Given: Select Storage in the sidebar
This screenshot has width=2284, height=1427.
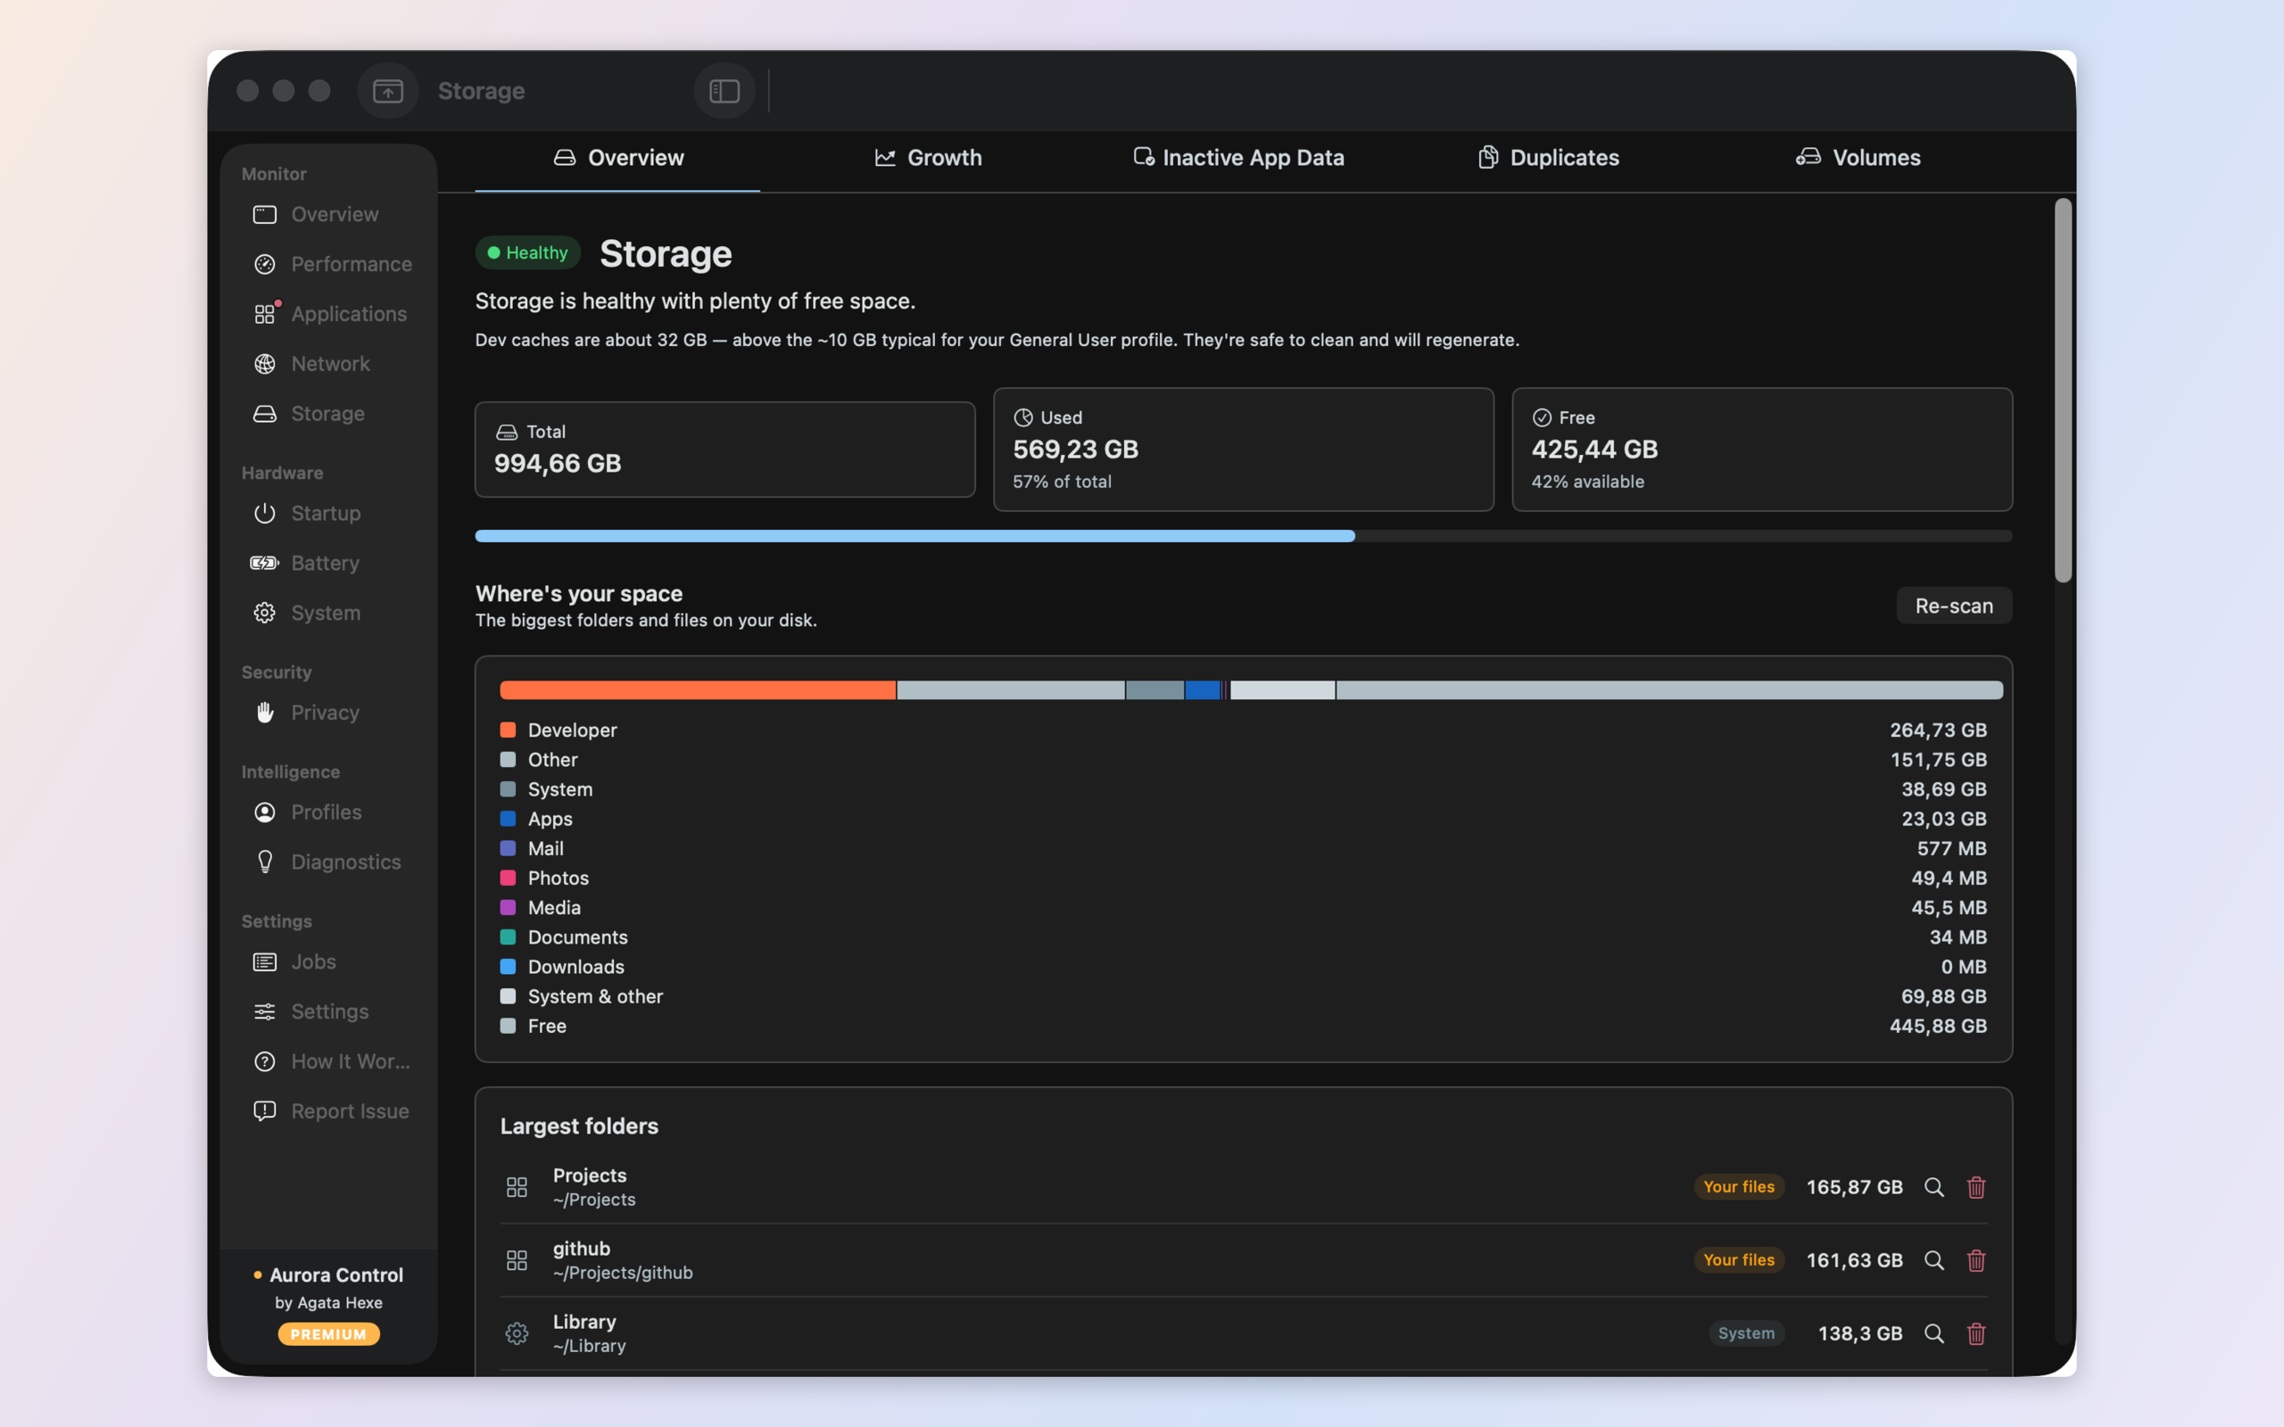Looking at the screenshot, I should [x=328, y=413].
